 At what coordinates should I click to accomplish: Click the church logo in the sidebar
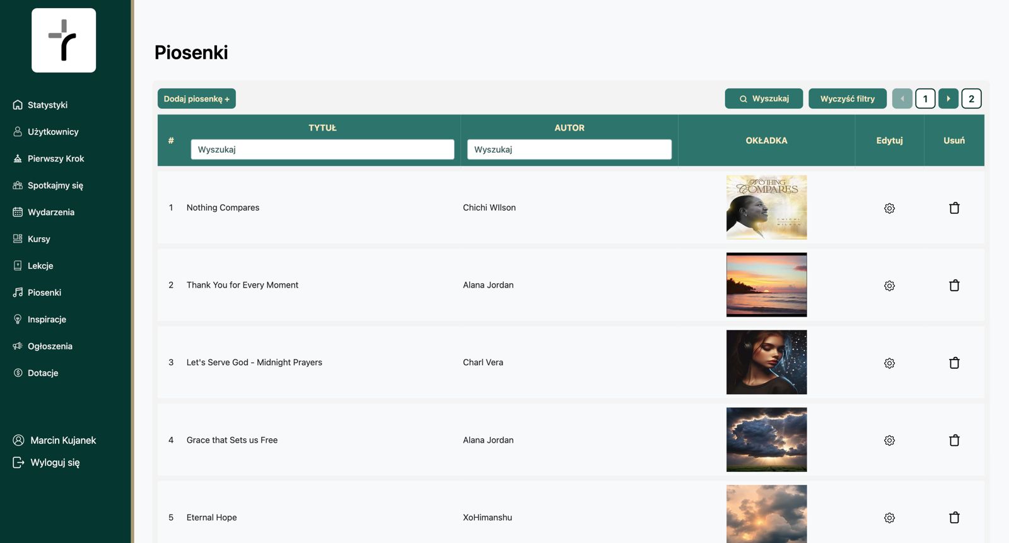[64, 40]
